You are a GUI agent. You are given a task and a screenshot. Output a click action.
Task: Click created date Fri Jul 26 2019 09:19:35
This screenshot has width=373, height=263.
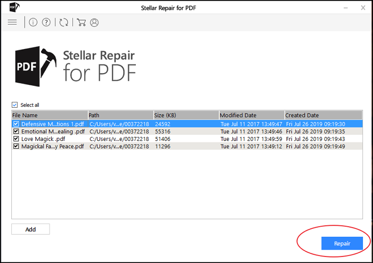pos(315,131)
